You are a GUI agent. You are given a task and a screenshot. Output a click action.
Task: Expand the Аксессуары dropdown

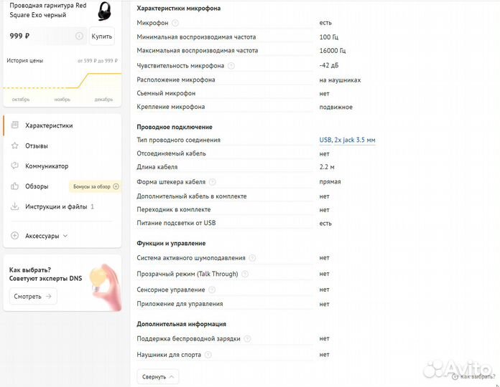coord(46,236)
